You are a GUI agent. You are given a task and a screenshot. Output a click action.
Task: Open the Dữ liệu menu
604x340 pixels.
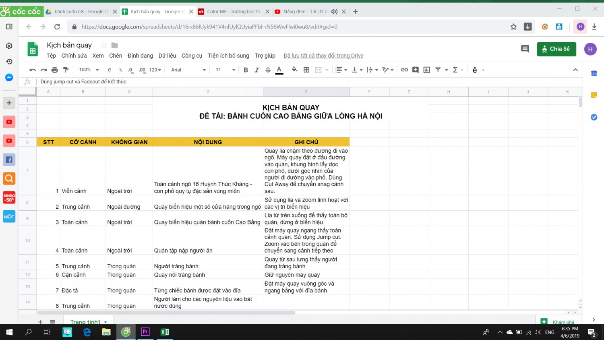[167, 56]
